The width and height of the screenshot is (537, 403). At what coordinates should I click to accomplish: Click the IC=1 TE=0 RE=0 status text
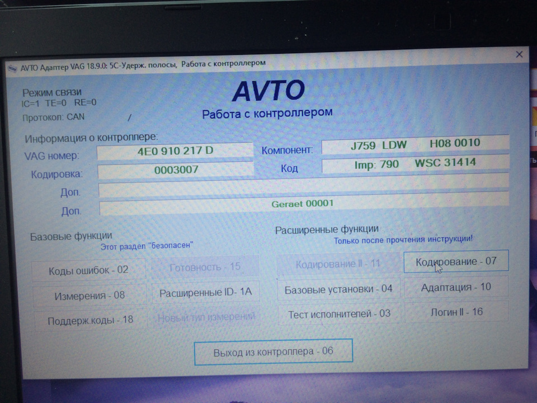tap(59, 103)
